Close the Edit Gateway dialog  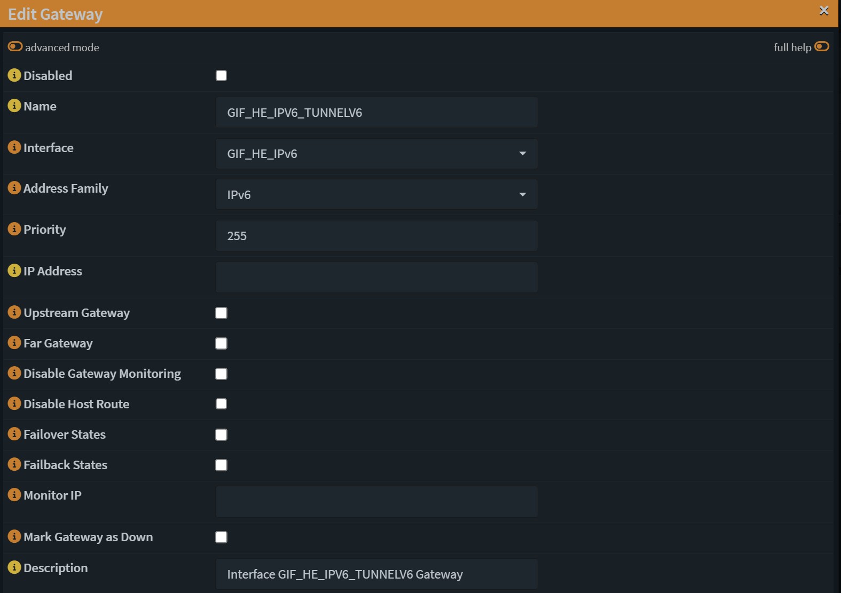coord(824,11)
